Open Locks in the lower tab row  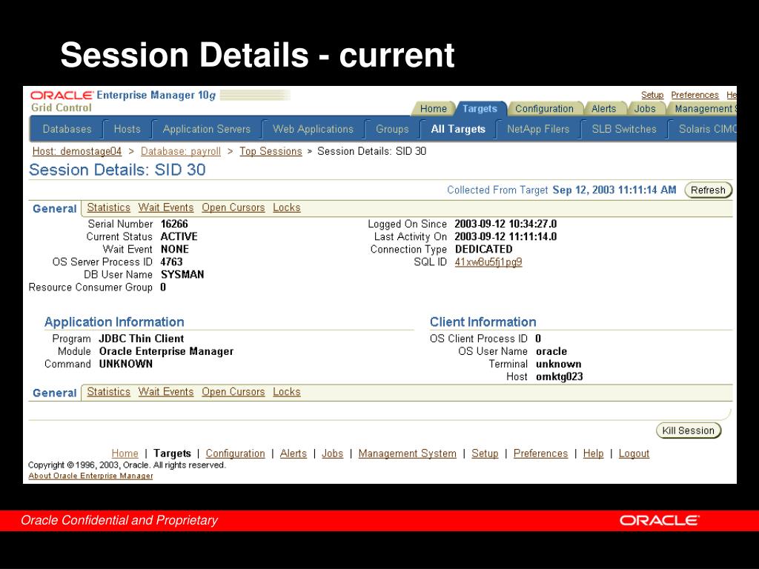pyautogui.click(x=287, y=392)
